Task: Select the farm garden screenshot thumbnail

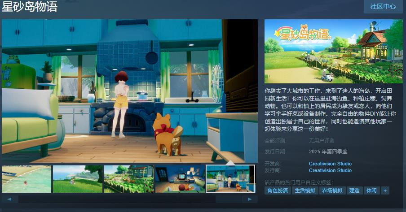Action: pyautogui.click(x=128, y=179)
